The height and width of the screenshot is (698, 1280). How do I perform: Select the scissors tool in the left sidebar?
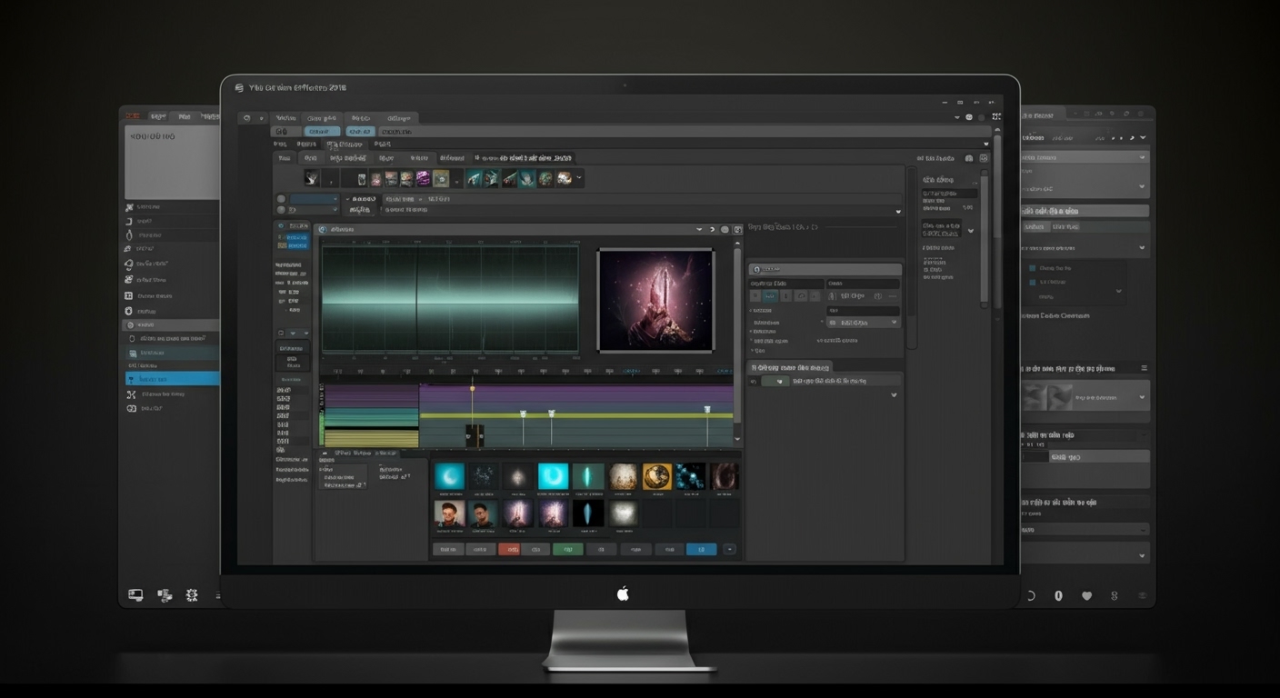tap(131, 394)
